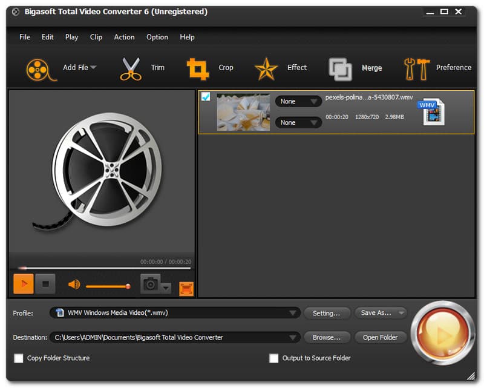The image size is (484, 388).
Task: Open the Add File dropdown arrow
Action: (x=94, y=67)
